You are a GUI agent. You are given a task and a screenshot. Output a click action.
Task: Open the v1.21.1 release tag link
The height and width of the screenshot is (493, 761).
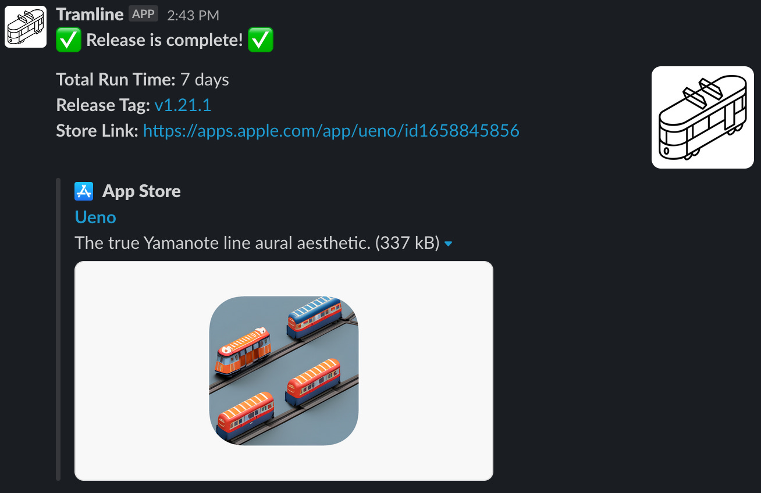[x=183, y=105]
